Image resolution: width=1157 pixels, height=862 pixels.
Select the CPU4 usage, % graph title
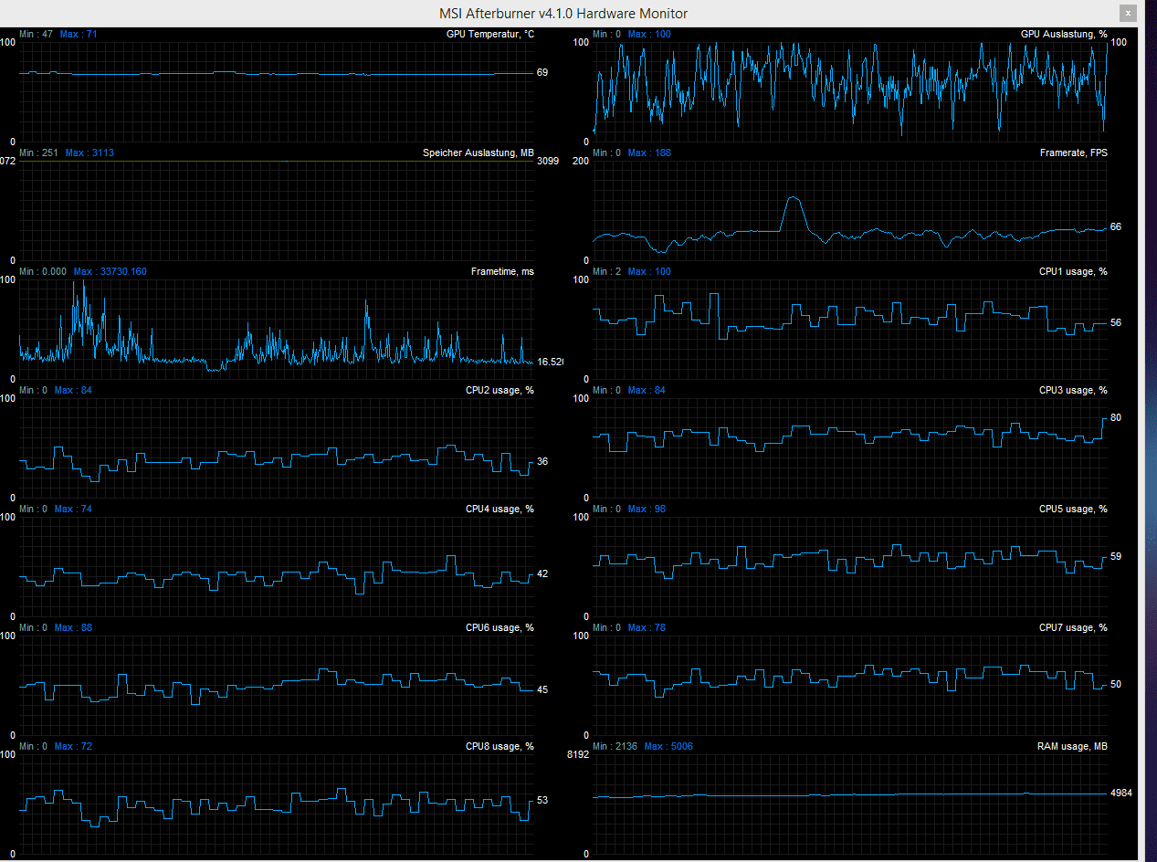pyautogui.click(x=500, y=509)
